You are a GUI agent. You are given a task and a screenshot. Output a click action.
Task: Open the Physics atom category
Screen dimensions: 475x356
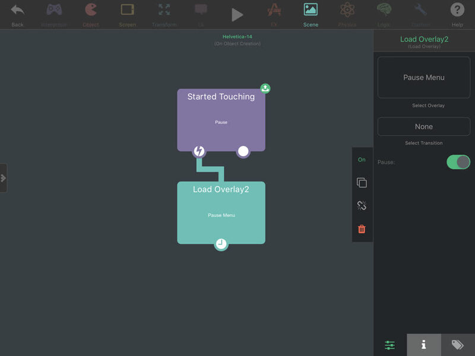(x=347, y=14)
